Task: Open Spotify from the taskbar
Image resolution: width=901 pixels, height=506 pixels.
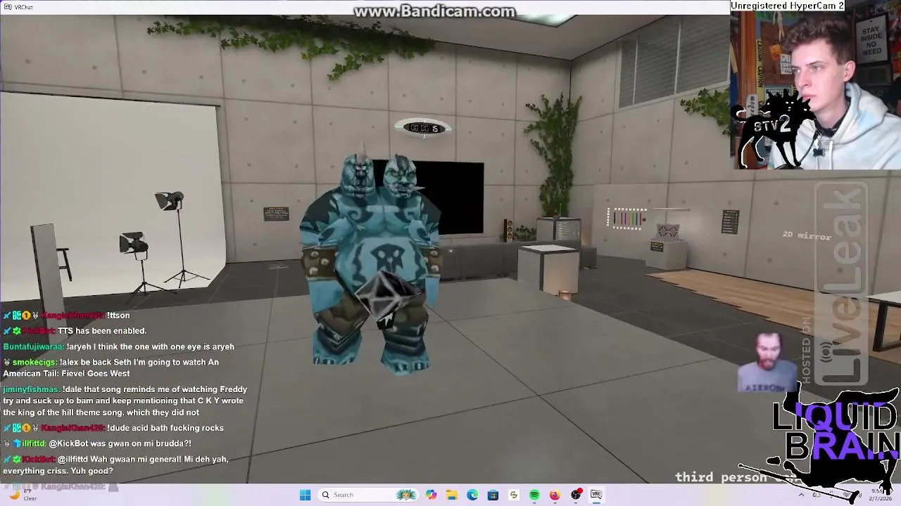Action: 534,495
